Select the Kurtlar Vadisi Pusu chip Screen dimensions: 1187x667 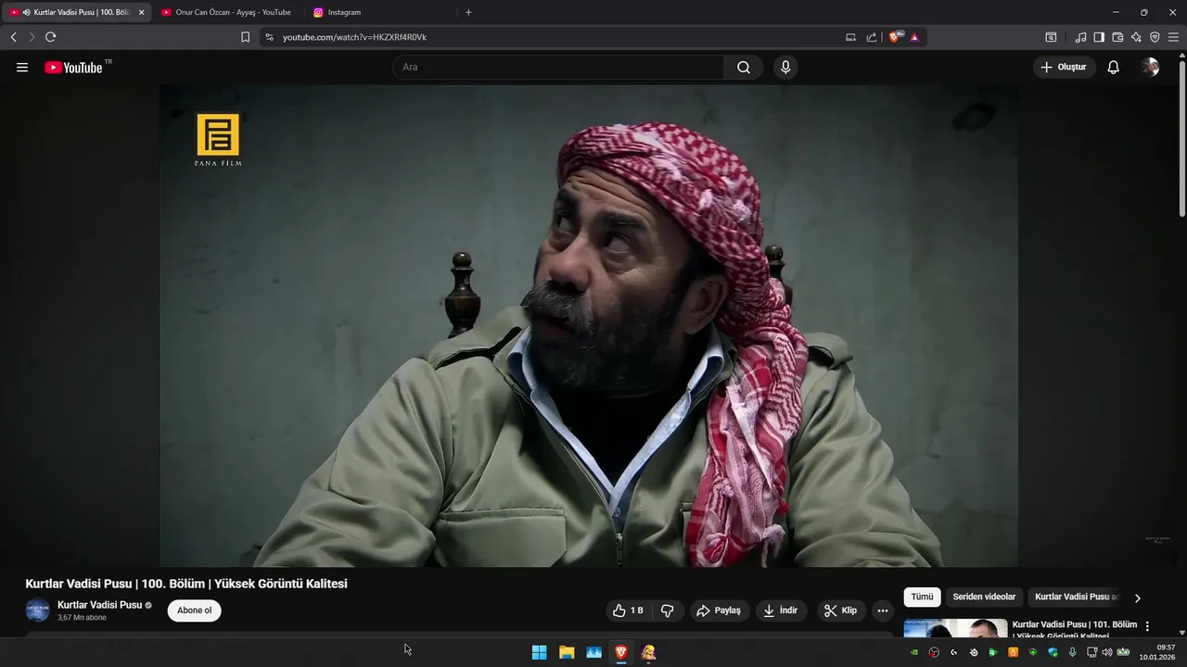(x=1076, y=598)
